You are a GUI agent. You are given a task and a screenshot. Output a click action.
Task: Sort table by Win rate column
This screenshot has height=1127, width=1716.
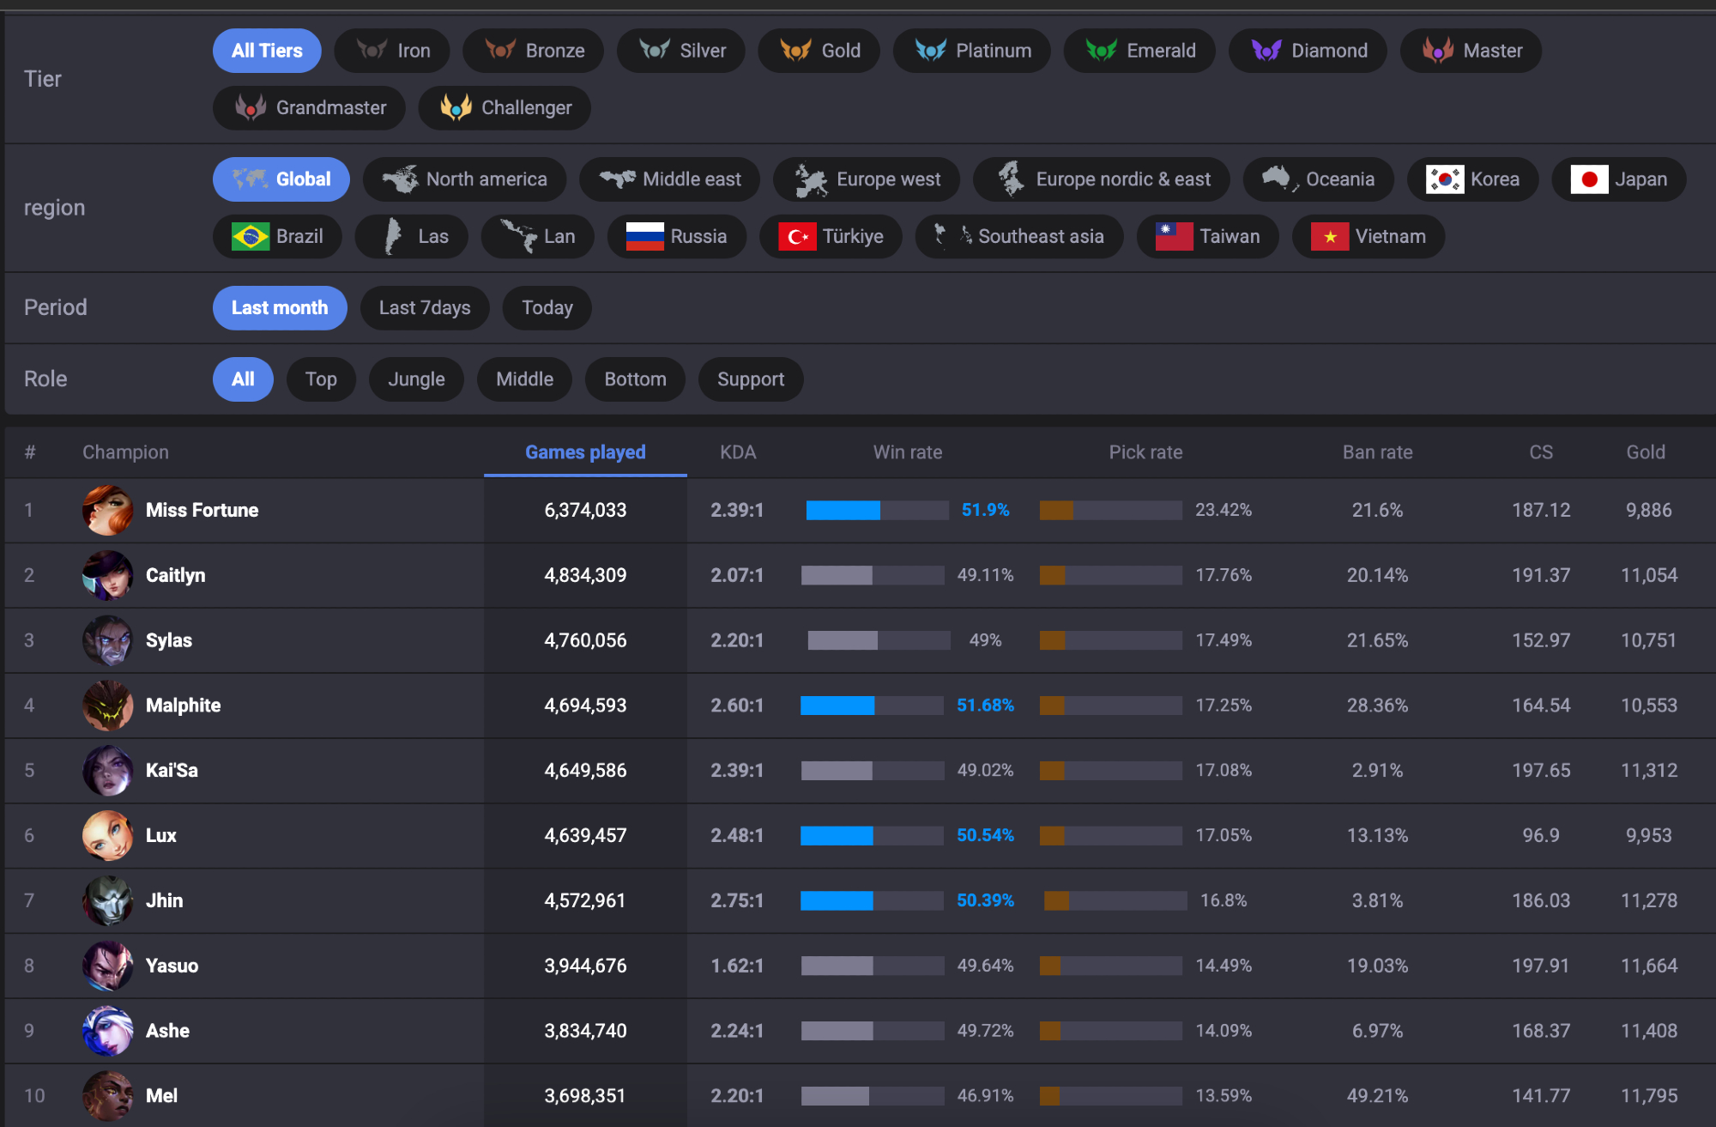[907, 452]
